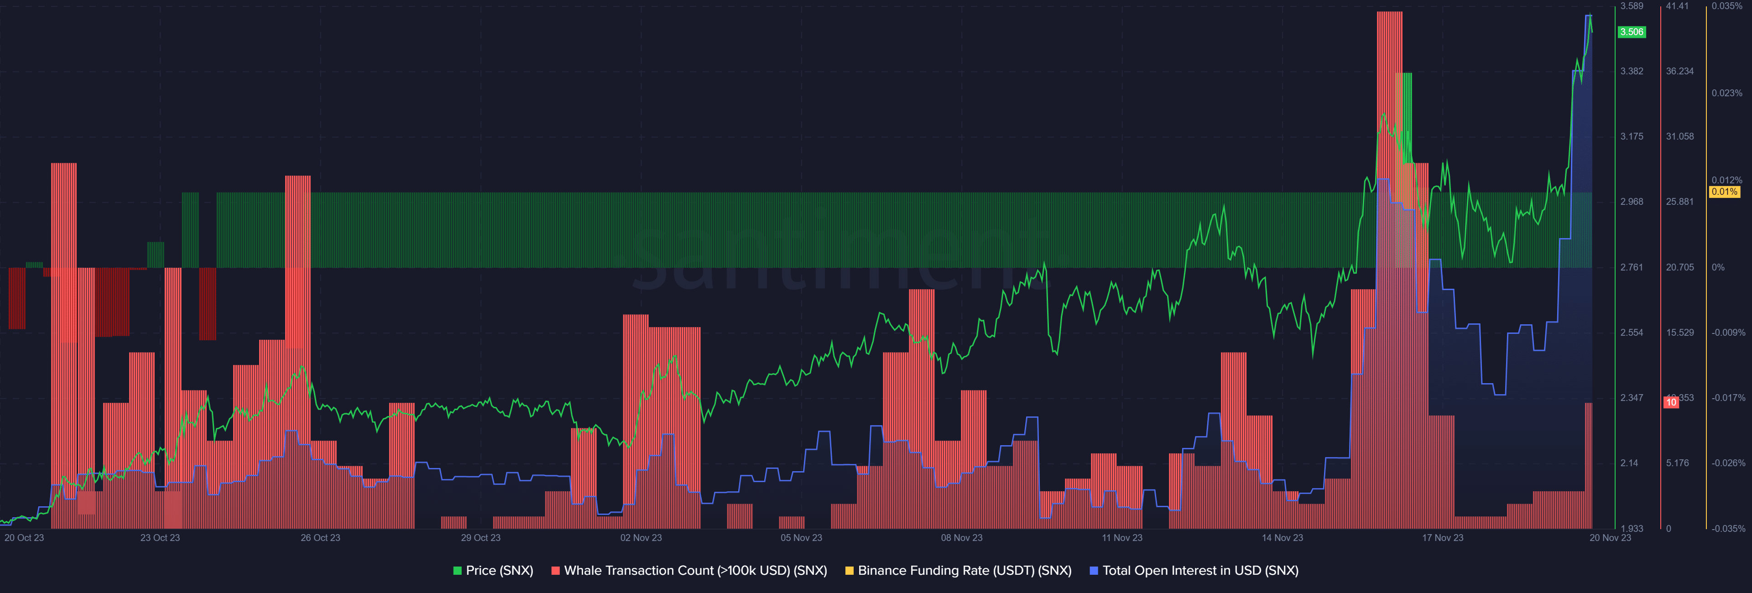Click the Binance Funding Rate legend label
This screenshot has width=1752, height=593.
point(965,571)
